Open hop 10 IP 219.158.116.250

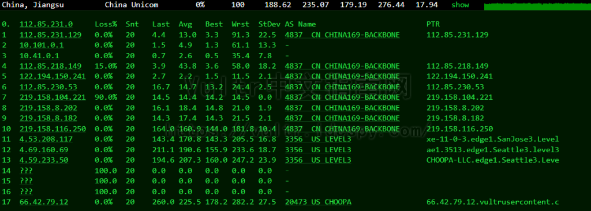pos(53,129)
